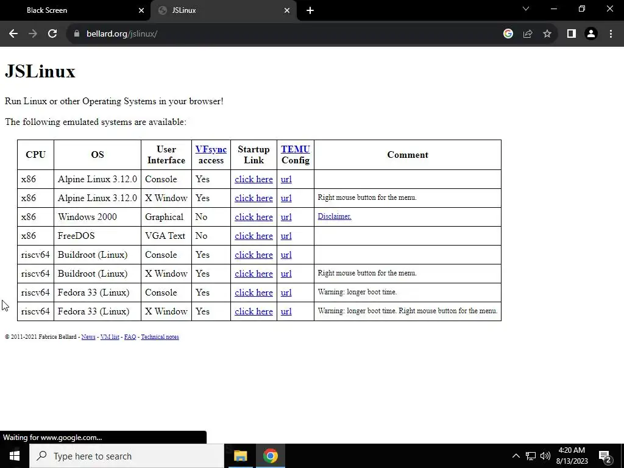The image size is (624, 468).
Task: Start Alpine Linux X Window via click here
Action: (253, 198)
